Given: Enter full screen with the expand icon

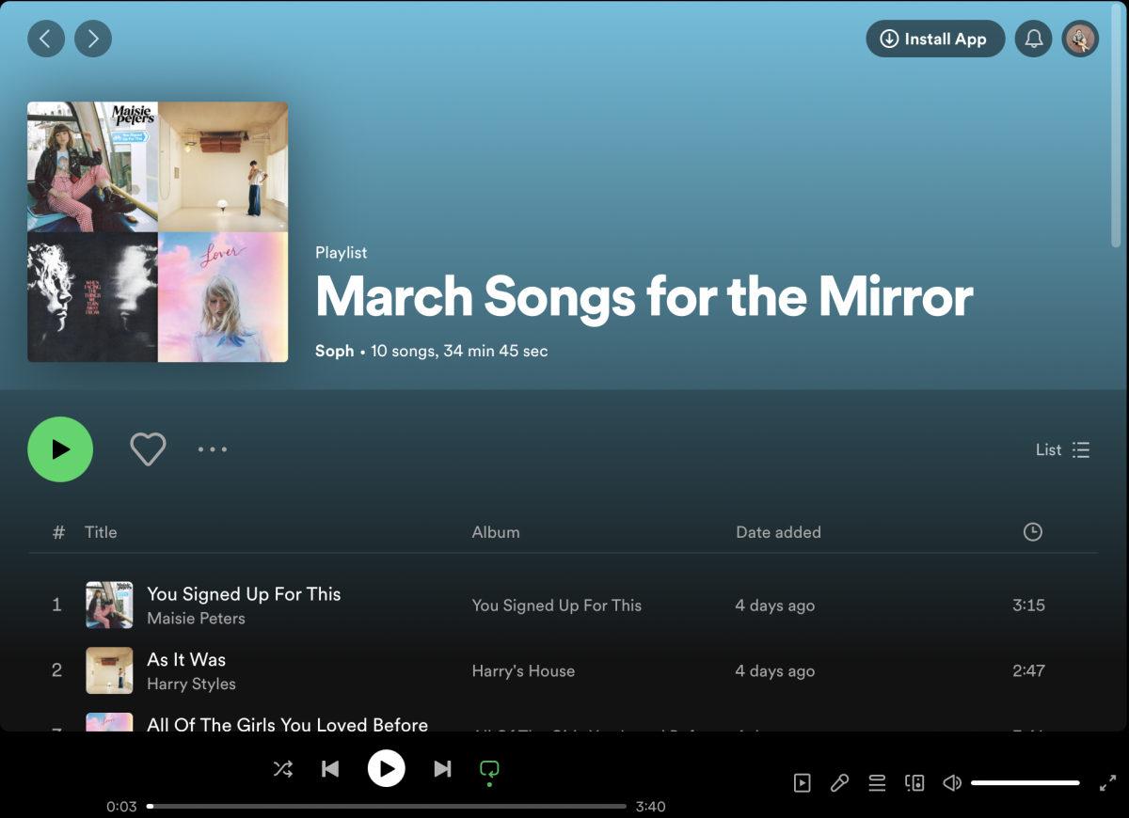Looking at the screenshot, I should pos(1107,782).
